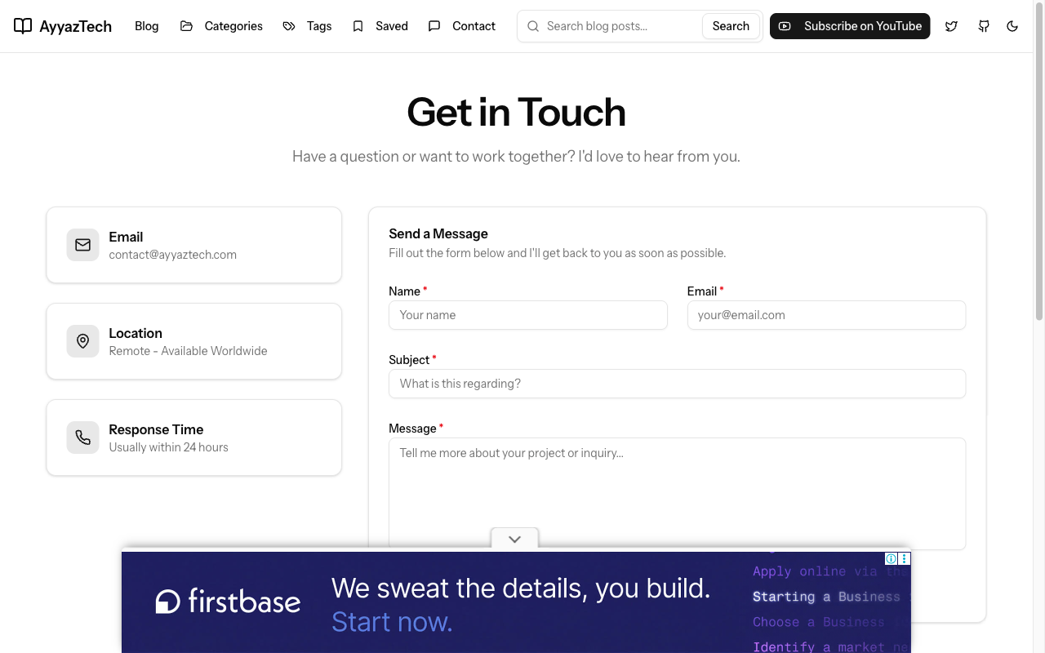
Task: Click the Your name input field
Action: click(528, 315)
